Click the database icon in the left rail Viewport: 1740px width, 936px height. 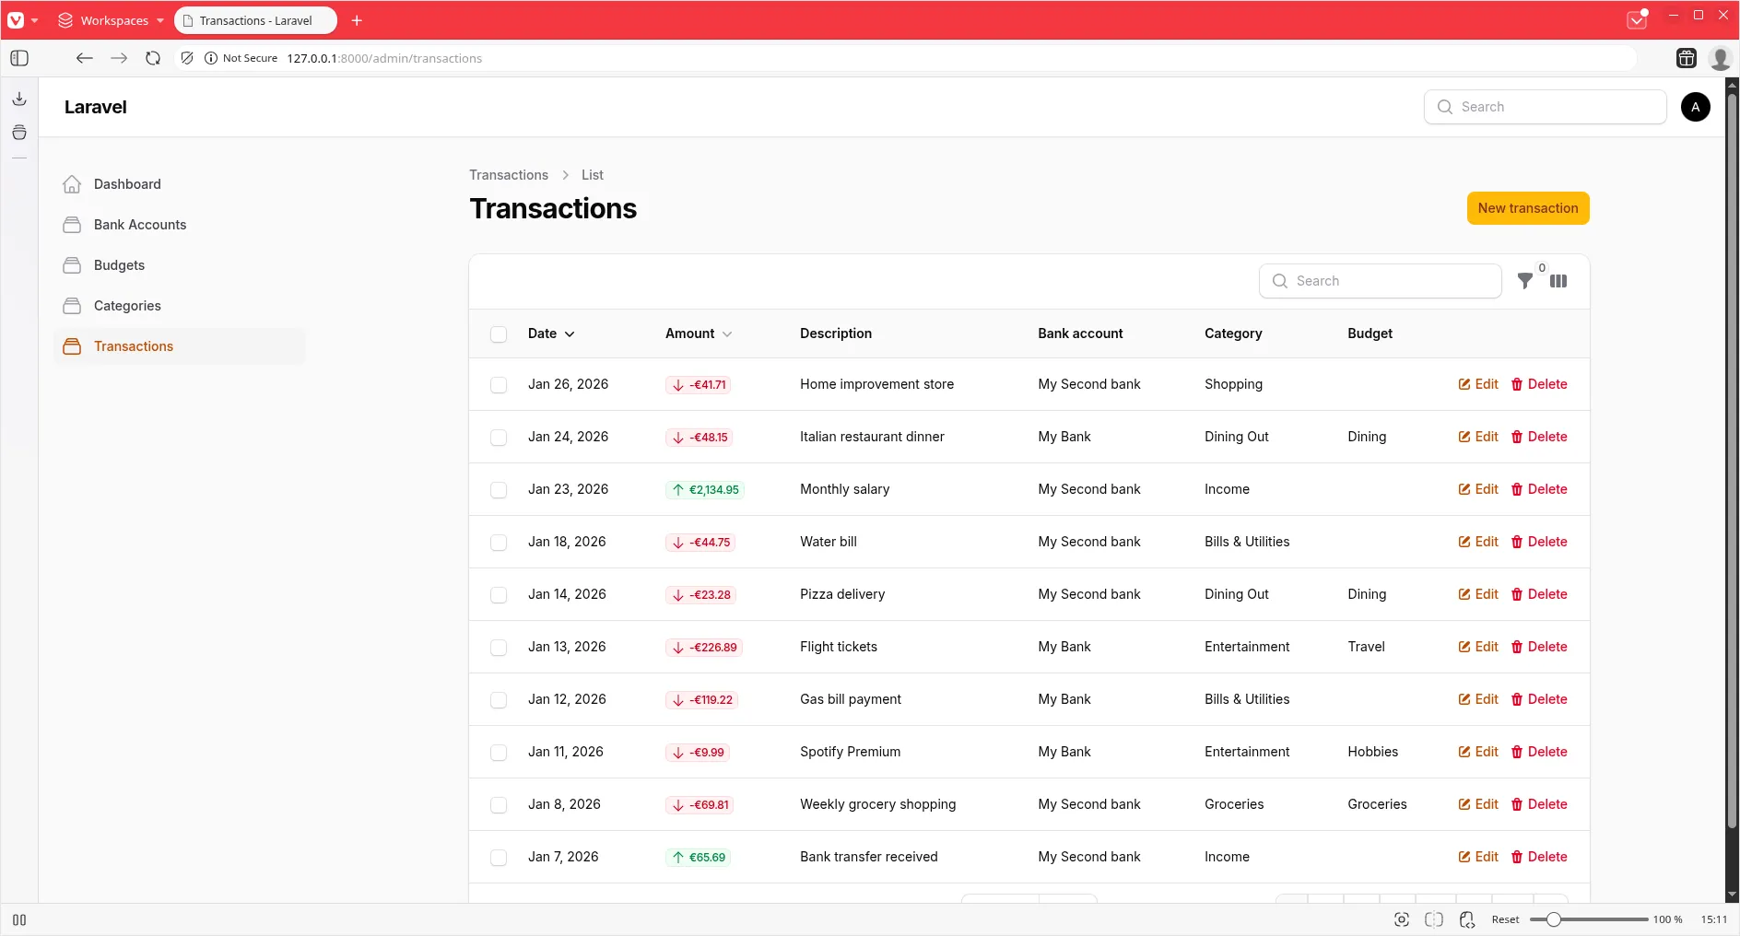[18, 133]
